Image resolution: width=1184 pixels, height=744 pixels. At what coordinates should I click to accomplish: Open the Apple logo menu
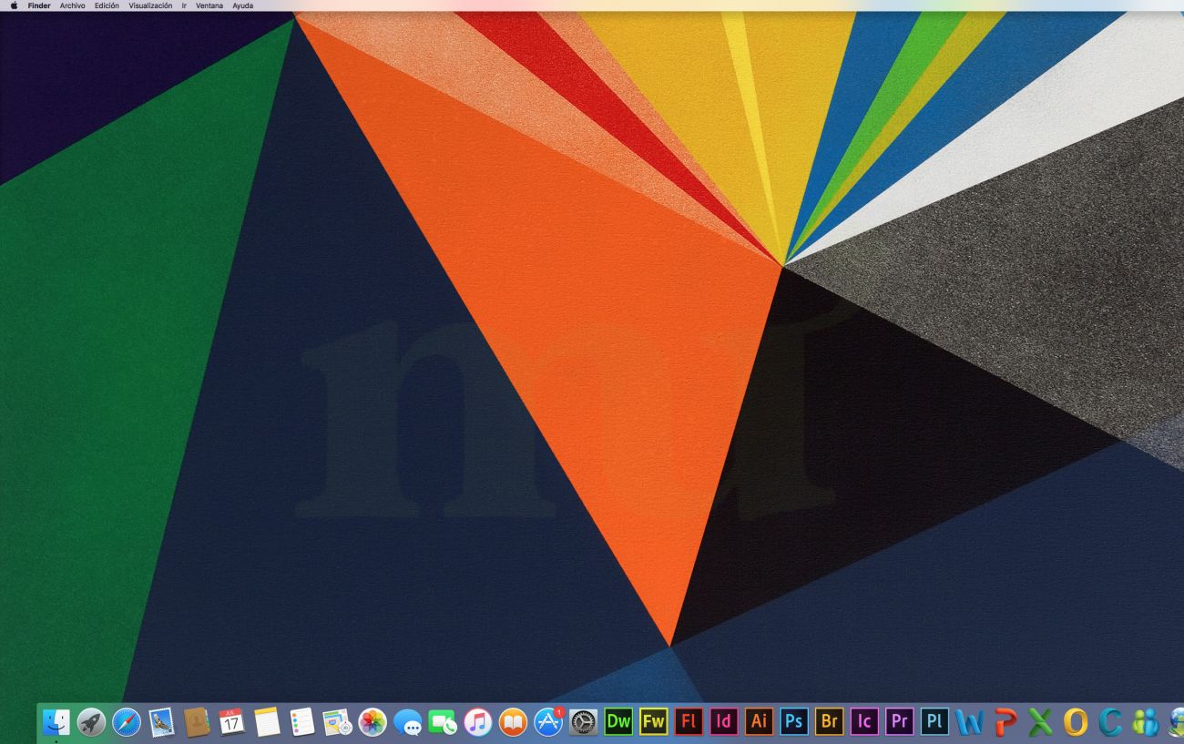pyautogui.click(x=14, y=5)
